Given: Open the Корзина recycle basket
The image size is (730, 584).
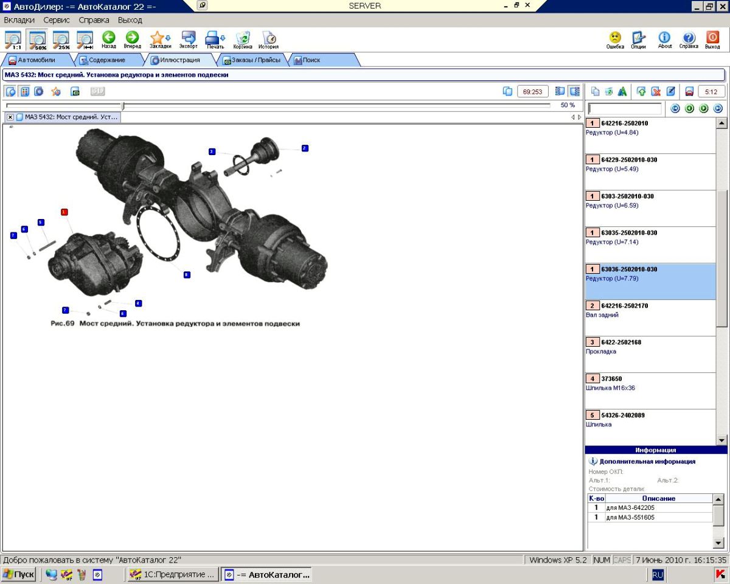Looking at the screenshot, I should (x=243, y=40).
